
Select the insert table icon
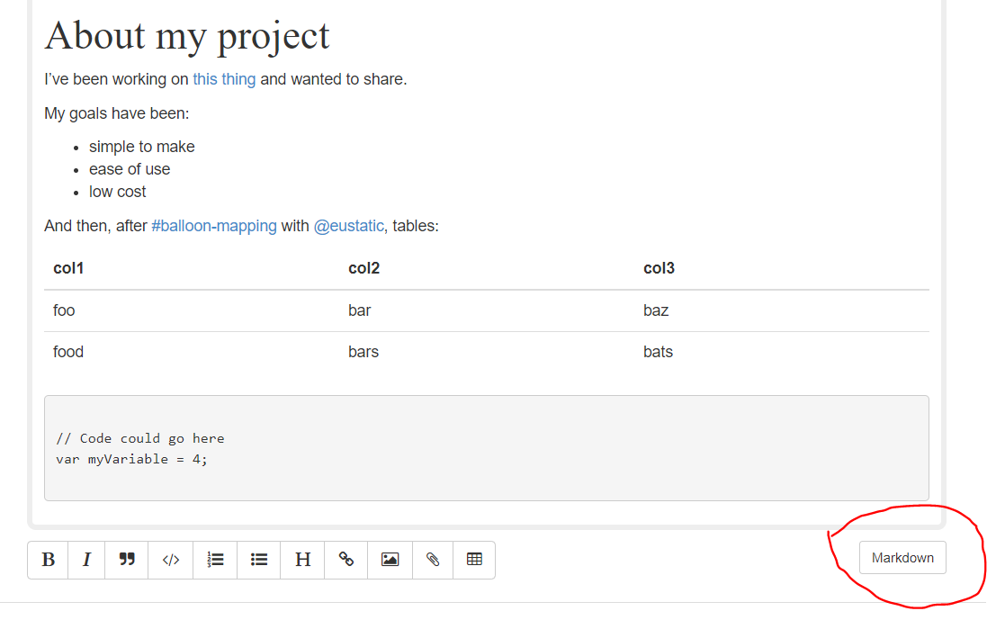(x=474, y=559)
